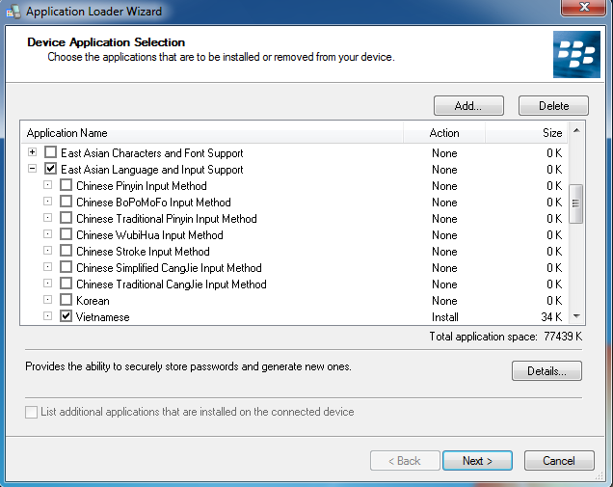
Task: Click the Add... button
Action: tap(468, 106)
